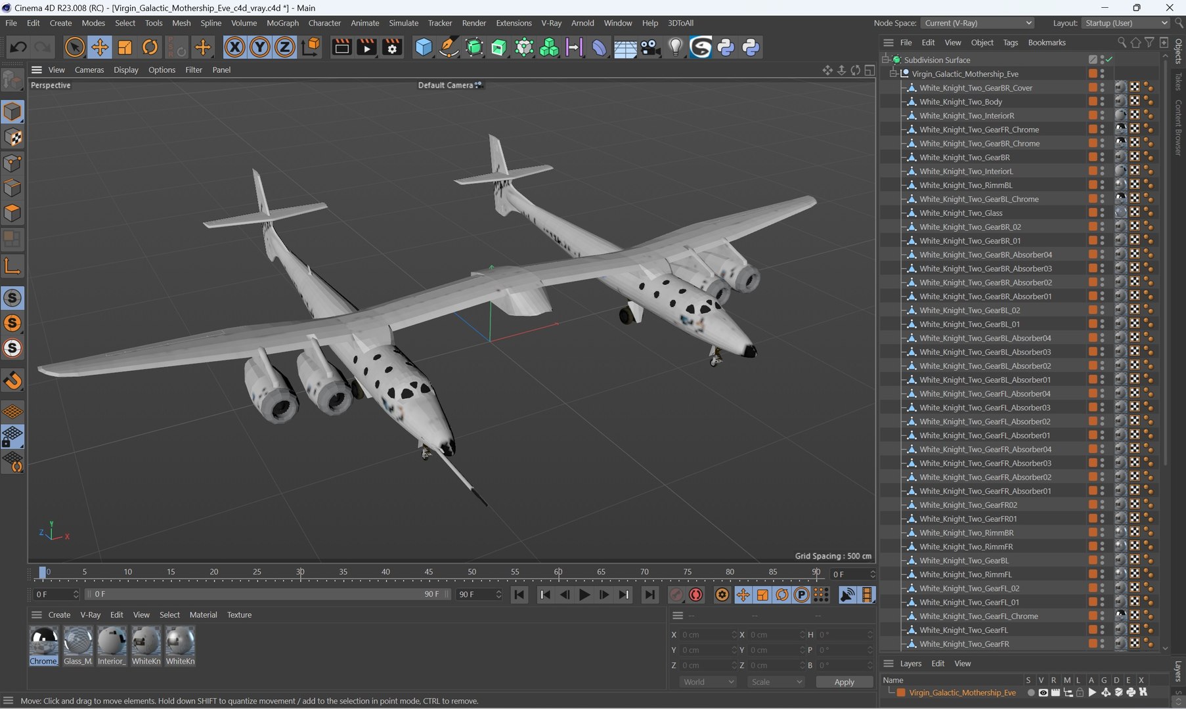Click timeline ruler at frame 45
1186x709 pixels.
point(429,572)
